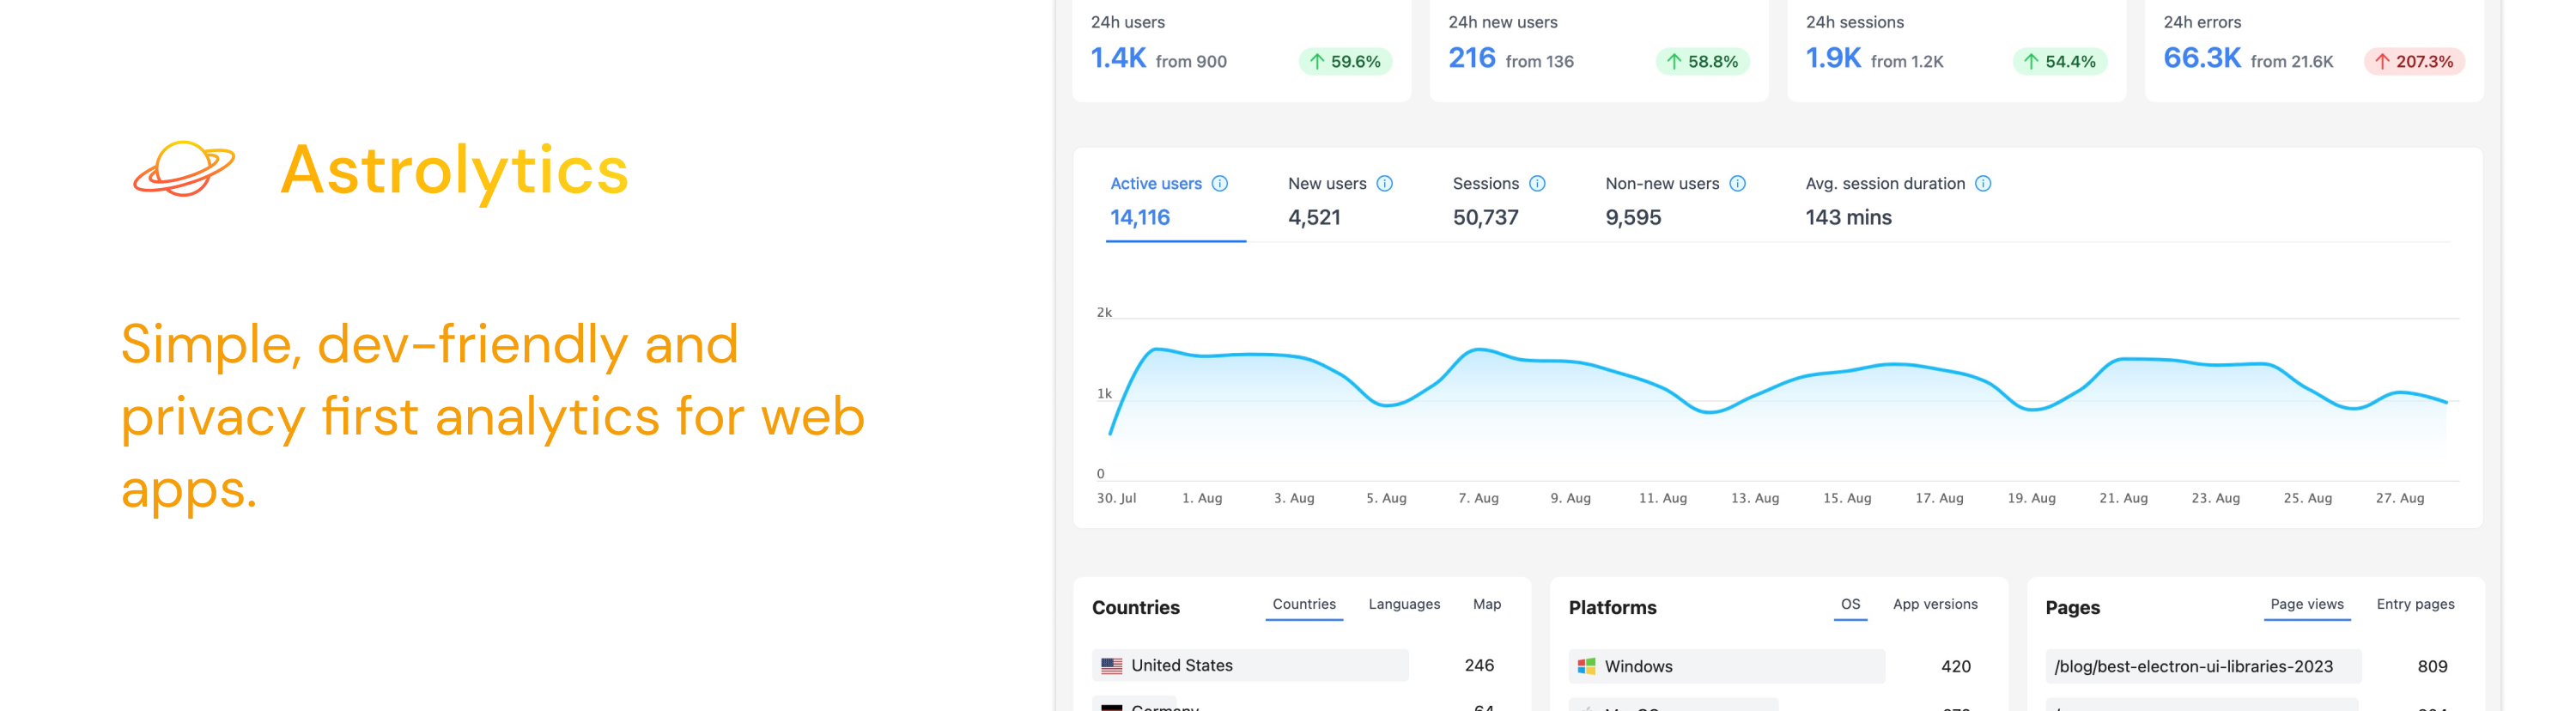Click the Platforms card heading

coord(1612,608)
